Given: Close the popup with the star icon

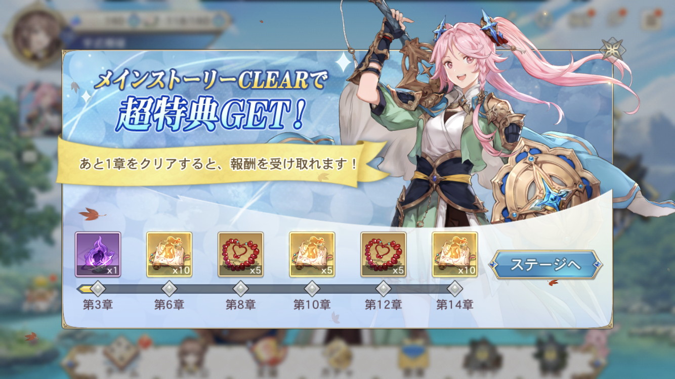Looking at the screenshot, I should coord(612,50).
